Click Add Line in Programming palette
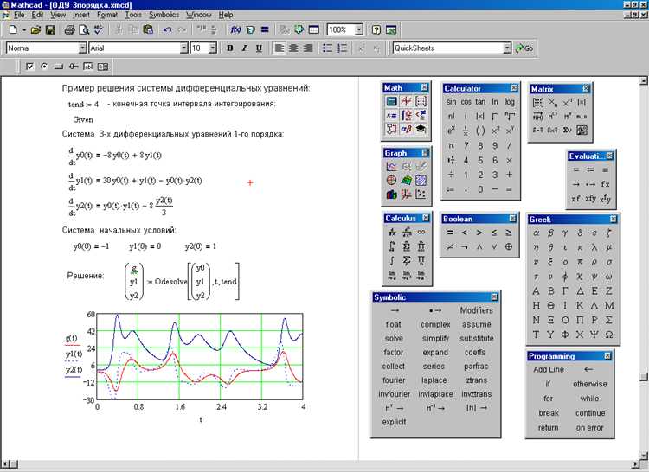Image resolution: width=649 pixels, height=472 pixels. pos(549,369)
